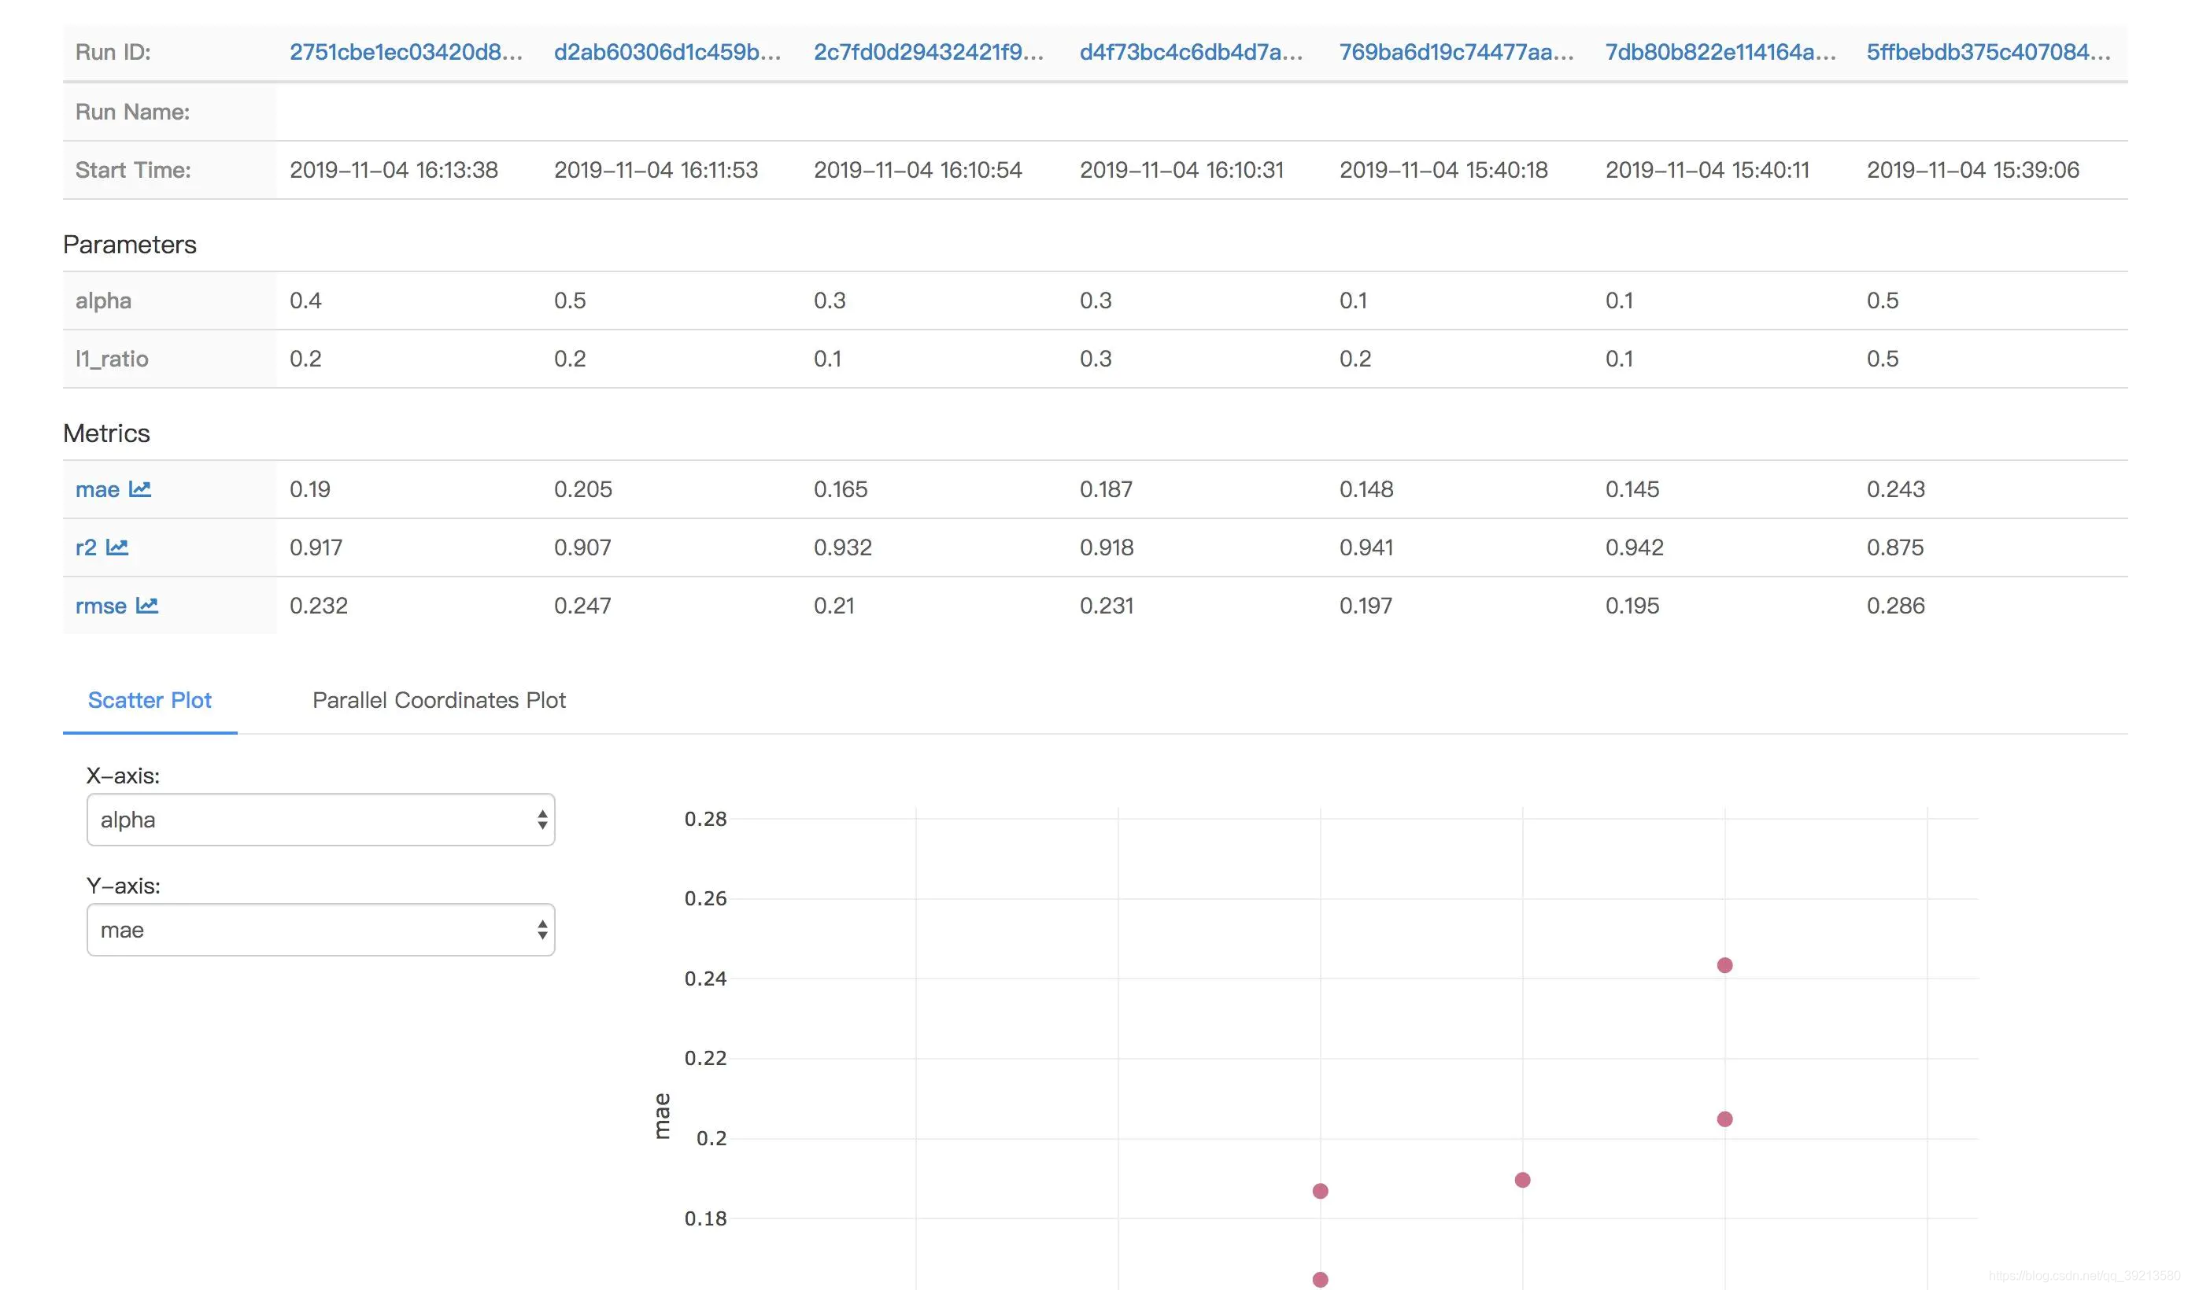
Task: Open run 2751cbe1ec03420d8 link
Action: tap(405, 52)
